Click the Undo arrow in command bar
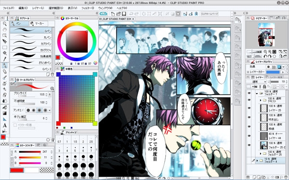 (x=131, y=14)
